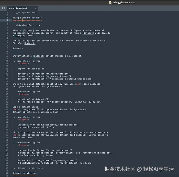
Task: Click 'have a bad time:' line
Action: click(x=23, y=137)
